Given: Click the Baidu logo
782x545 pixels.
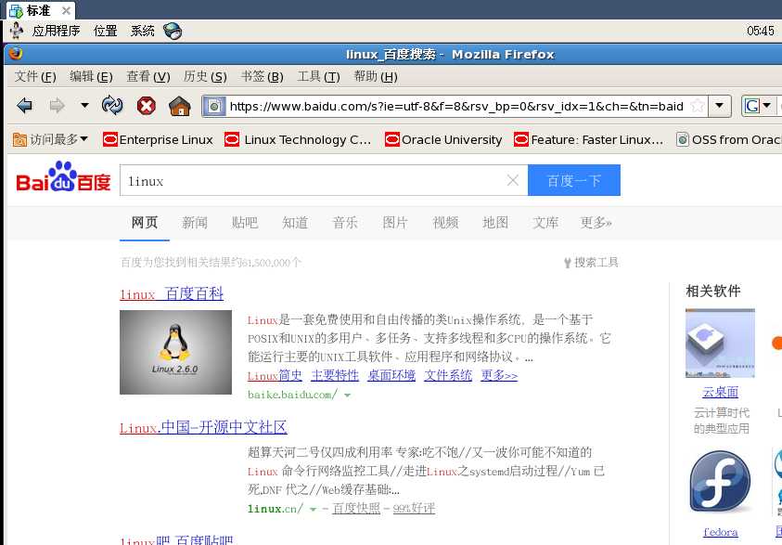Looking at the screenshot, I should [x=63, y=177].
